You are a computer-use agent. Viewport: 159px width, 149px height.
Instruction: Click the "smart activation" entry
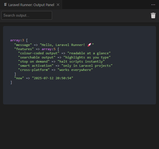coord(65,66)
